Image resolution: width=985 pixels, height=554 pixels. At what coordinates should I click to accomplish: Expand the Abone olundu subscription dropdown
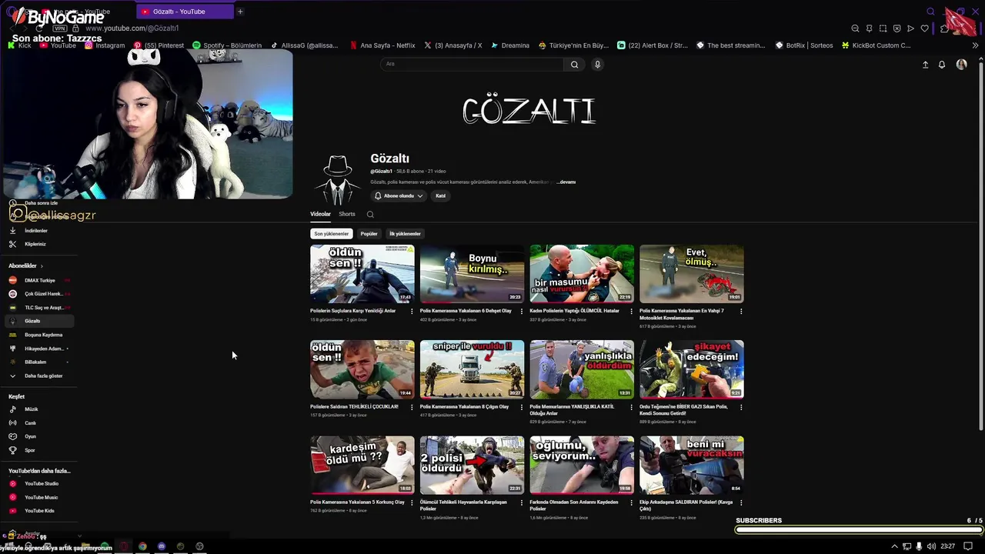click(399, 196)
